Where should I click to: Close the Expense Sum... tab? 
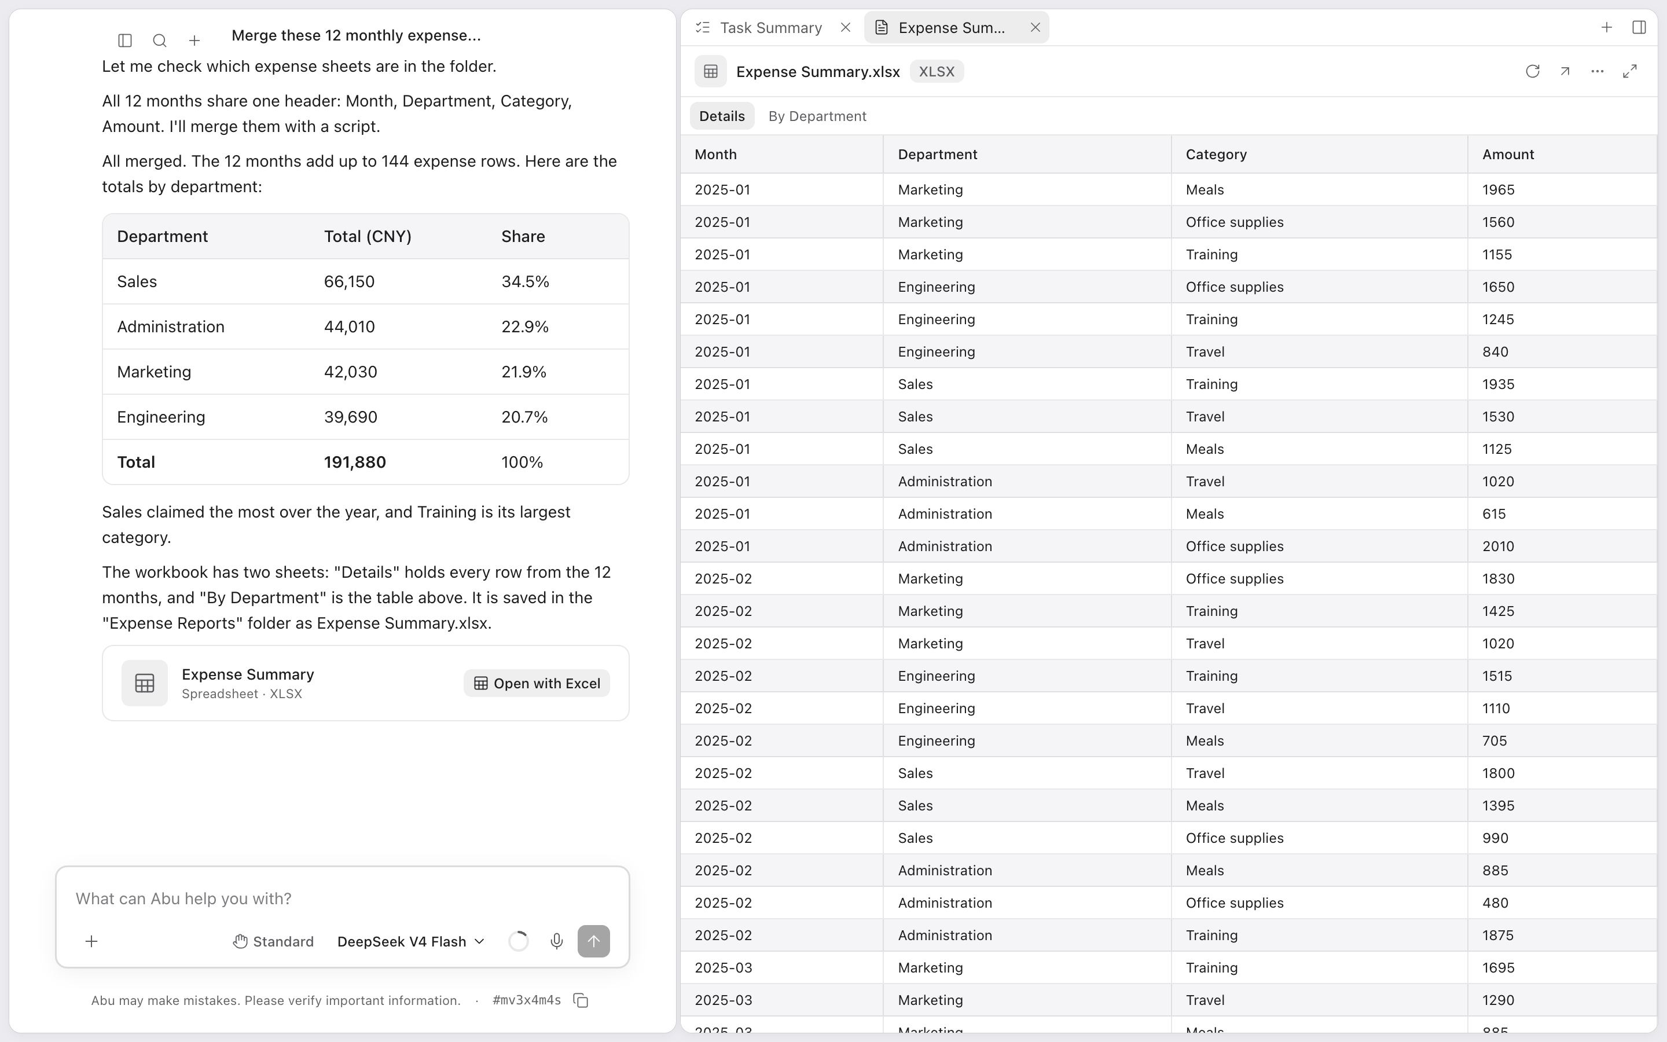1035,28
